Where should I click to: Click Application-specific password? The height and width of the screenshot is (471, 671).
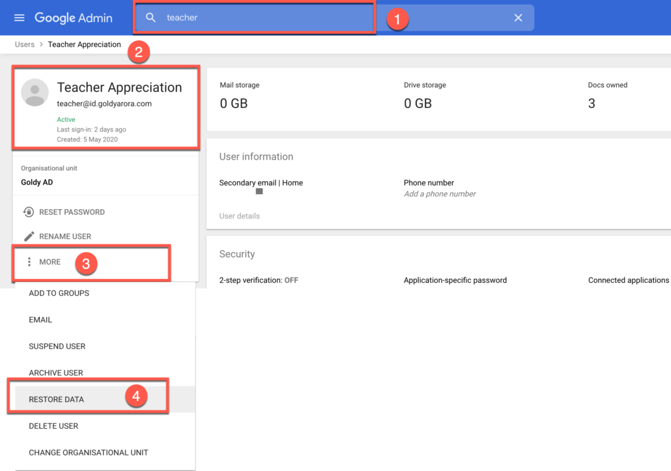coord(455,280)
